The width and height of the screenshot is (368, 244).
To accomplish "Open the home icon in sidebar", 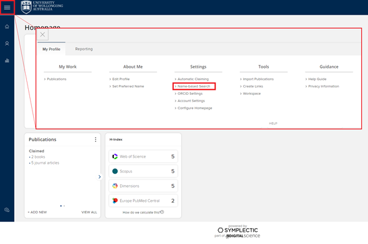I will [x=7, y=26].
